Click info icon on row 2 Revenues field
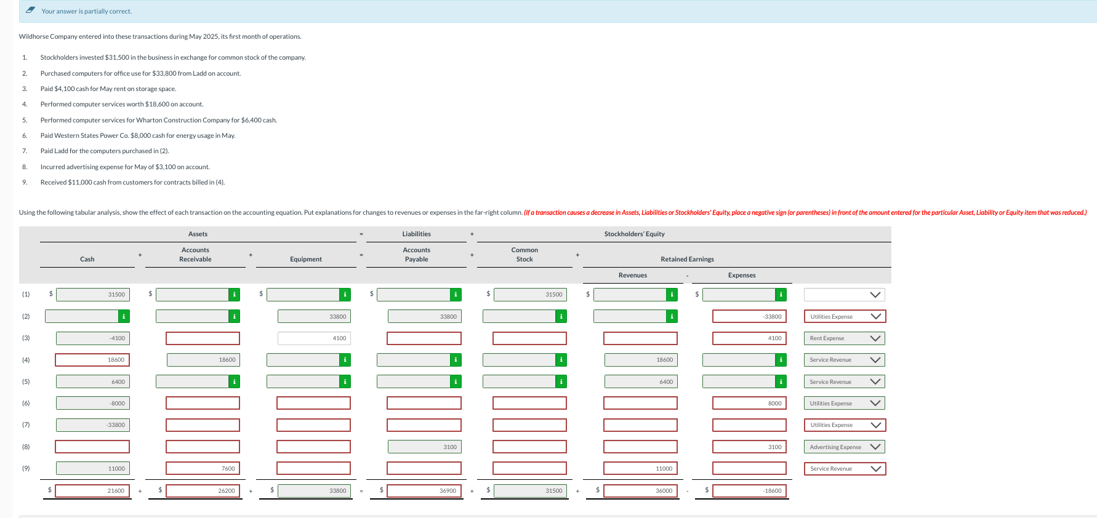Screen dimensions: 1097x518 [672, 316]
